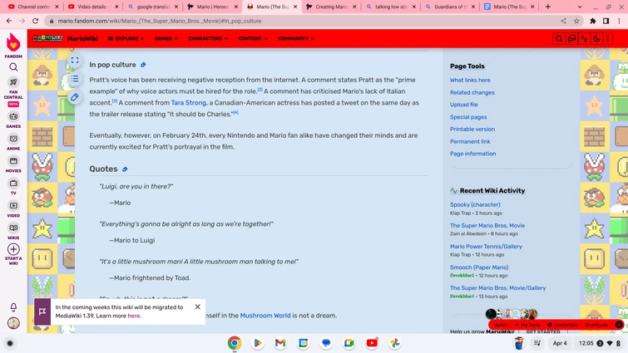Open Printable version link
The width and height of the screenshot is (628, 353).
coord(472,129)
